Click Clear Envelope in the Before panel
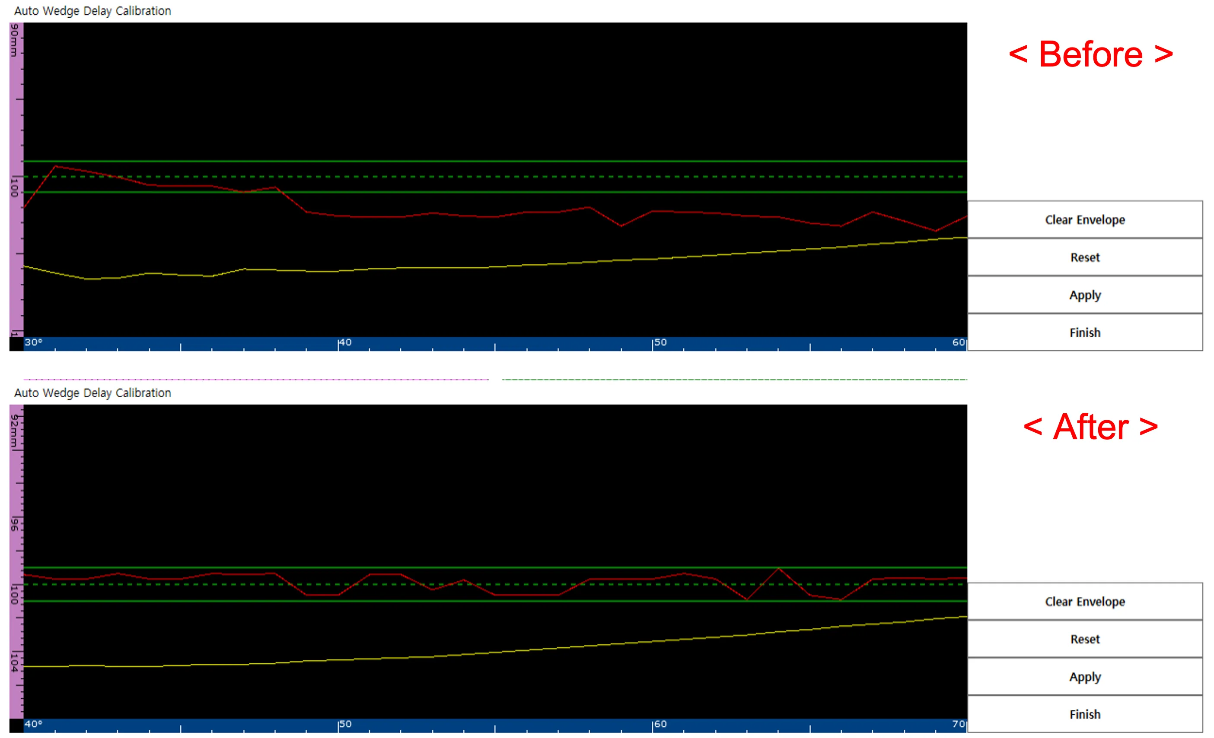The height and width of the screenshot is (738, 1214). 1084,219
